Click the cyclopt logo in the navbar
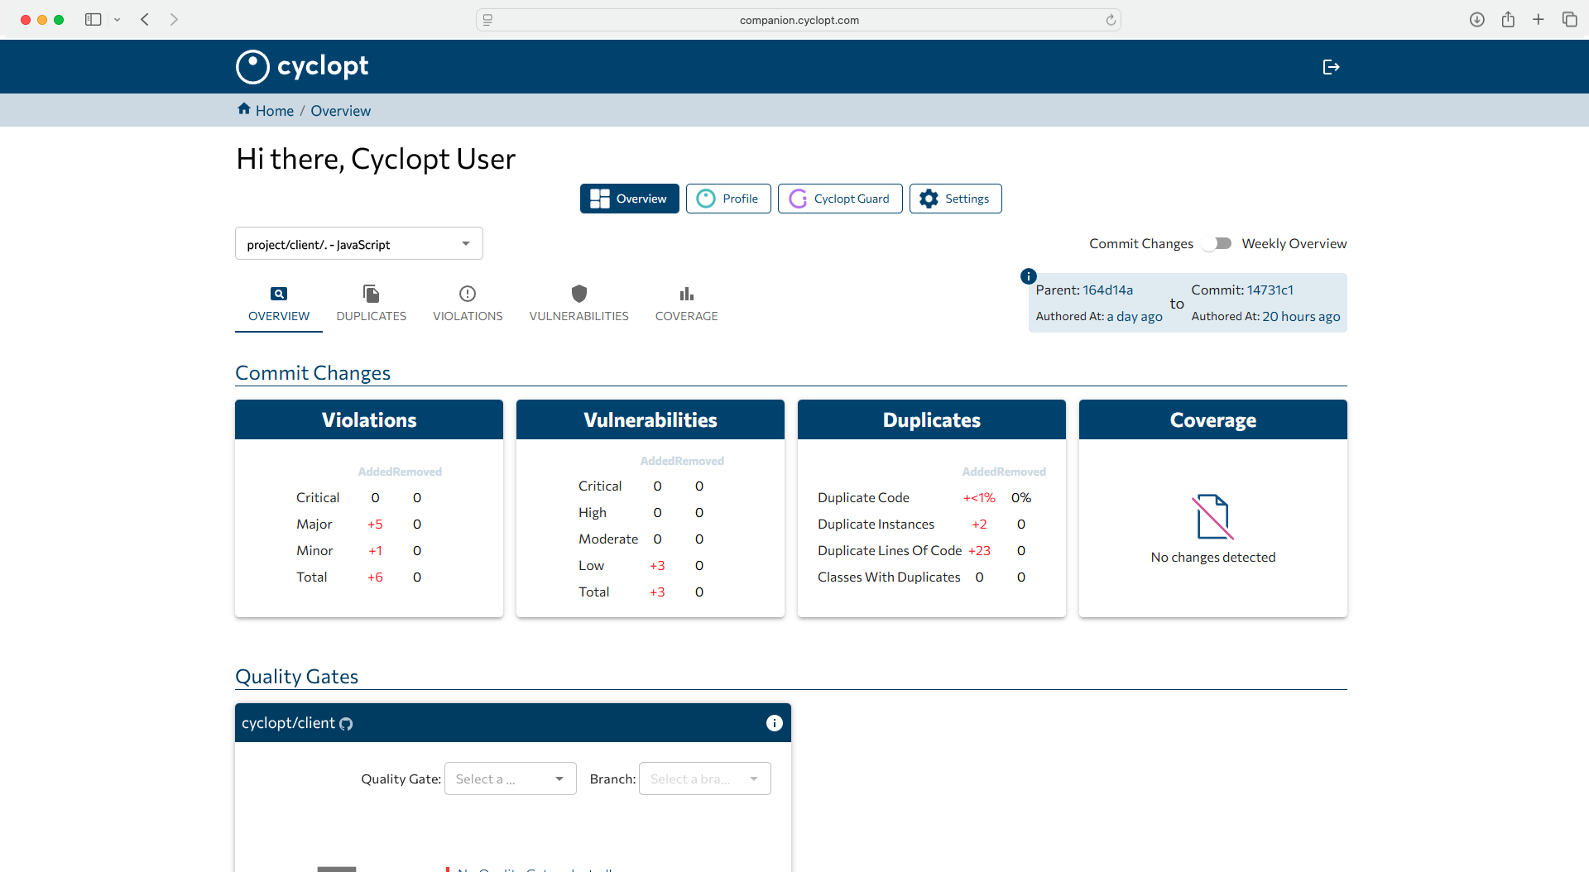The width and height of the screenshot is (1589, 872). pos(301,66)
